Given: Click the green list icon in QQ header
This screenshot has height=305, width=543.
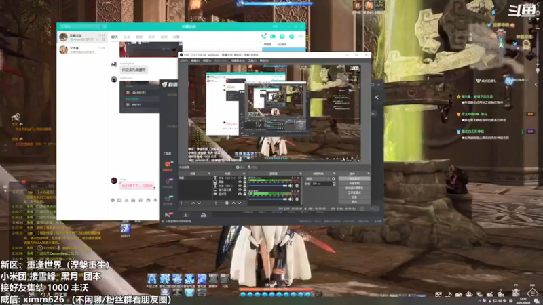Looking at the screenshot, I should 282,37.
